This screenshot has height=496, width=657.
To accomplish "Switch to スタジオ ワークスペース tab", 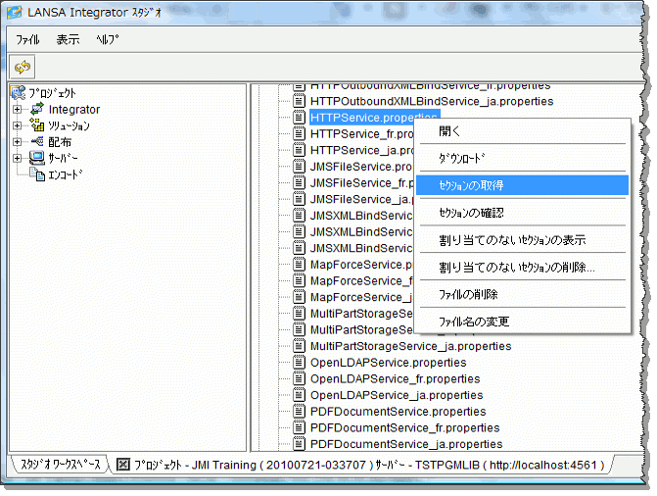I will tap(61, 464).
